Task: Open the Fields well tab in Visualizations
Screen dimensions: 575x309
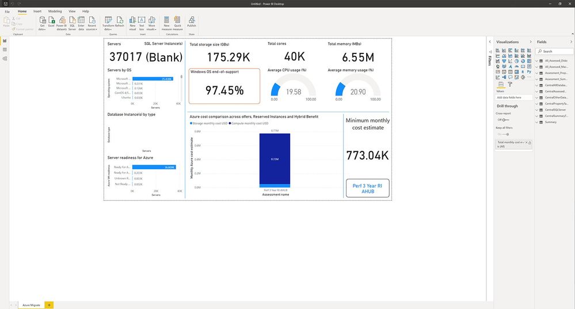Action: [501, 85]
